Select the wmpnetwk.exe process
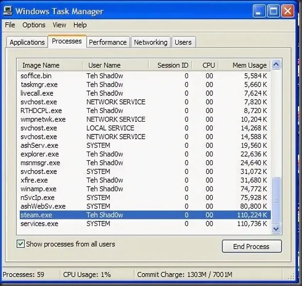 145,119
